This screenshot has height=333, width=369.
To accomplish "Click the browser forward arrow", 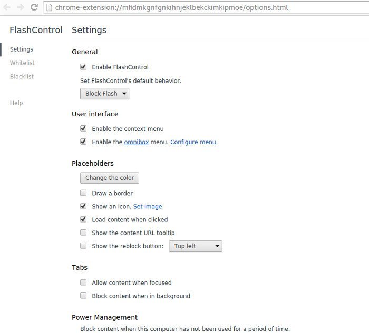I will (x=21, y=7).
